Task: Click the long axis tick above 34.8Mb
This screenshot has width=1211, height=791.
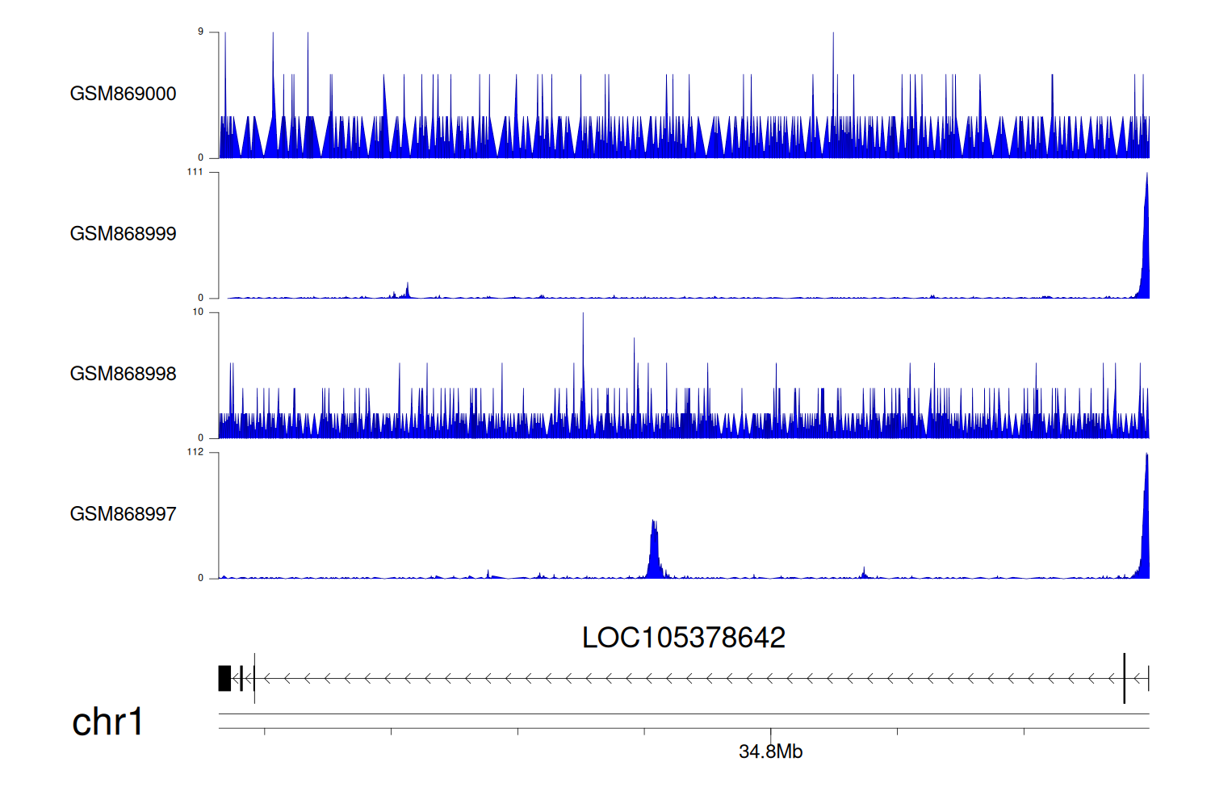Action: (x=770, y=734)
